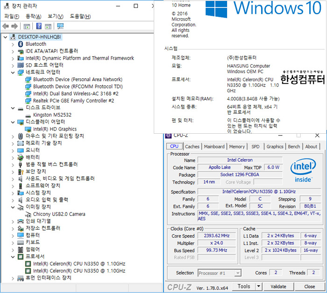Click the Back arrow in Device Manager toolbar
This screenshot has width=327, height=294.
6,26
